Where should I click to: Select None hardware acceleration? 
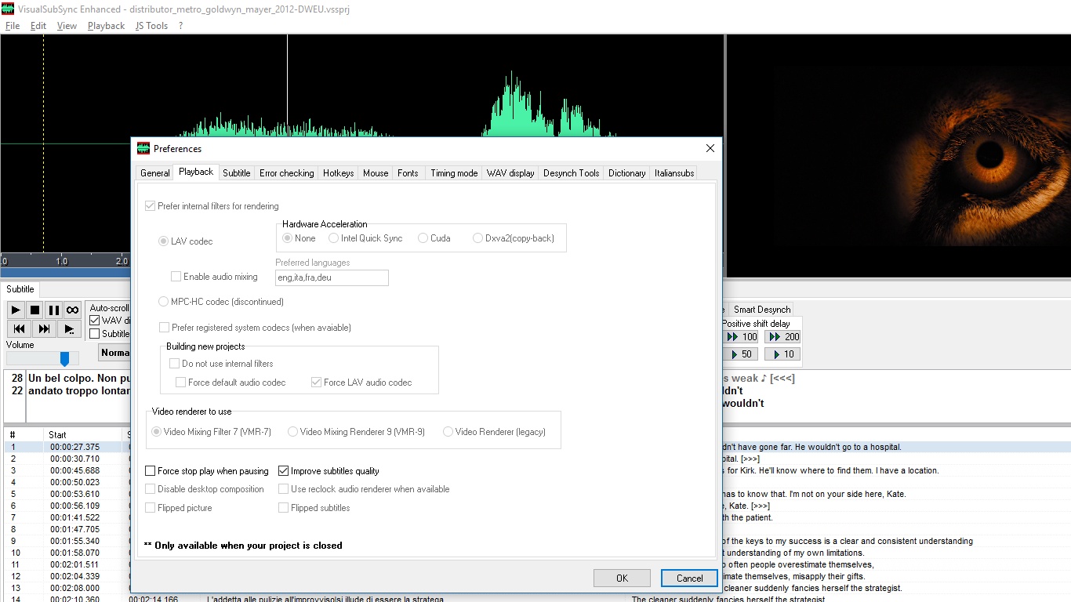tap(300, 238)
